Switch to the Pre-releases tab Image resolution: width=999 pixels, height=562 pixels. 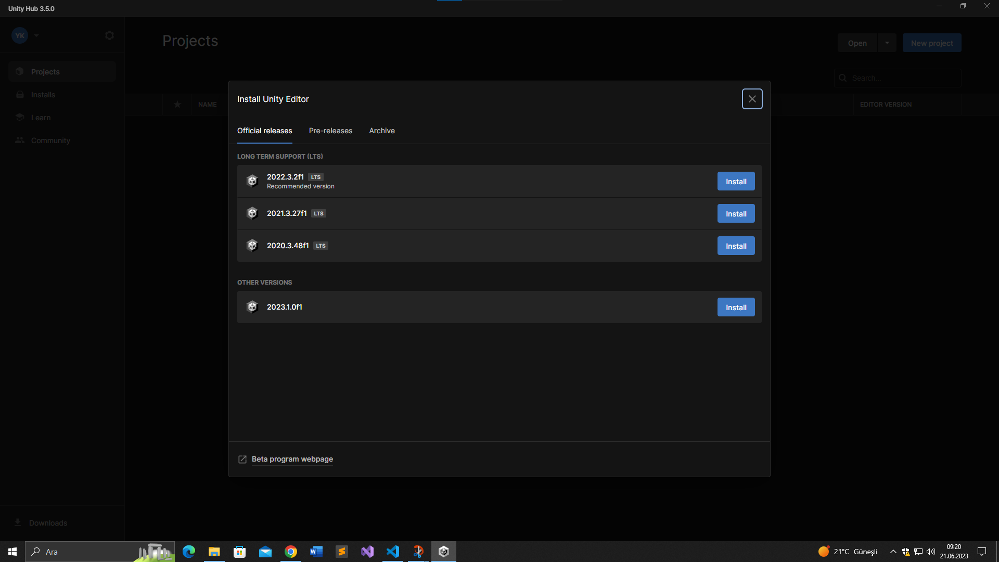pyautogui.click(x=330, y=131)
